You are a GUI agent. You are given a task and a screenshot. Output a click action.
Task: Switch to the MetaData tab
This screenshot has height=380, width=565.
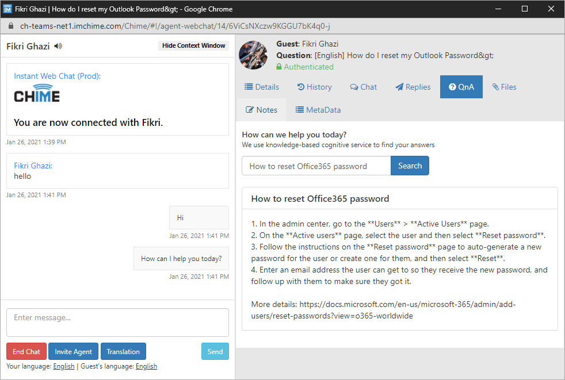coord(318,110)
